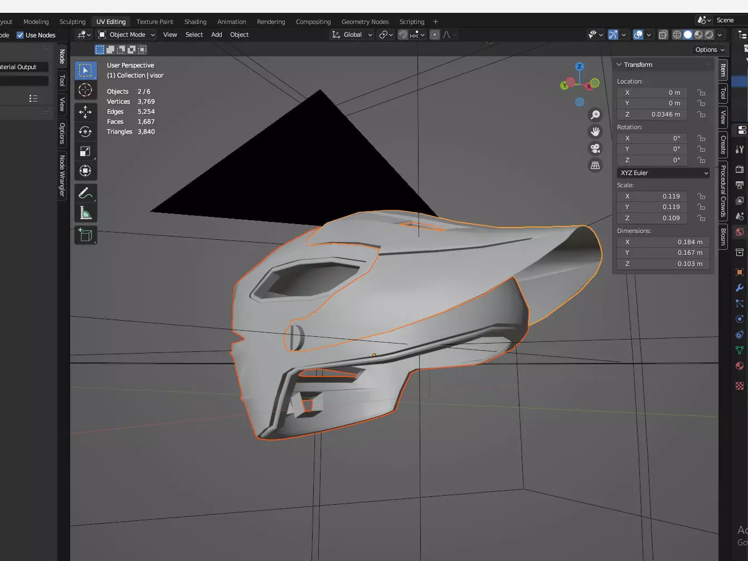748x561 pixels.
Task: Toggle lock on Rotation Y
Action: (701, 149)
